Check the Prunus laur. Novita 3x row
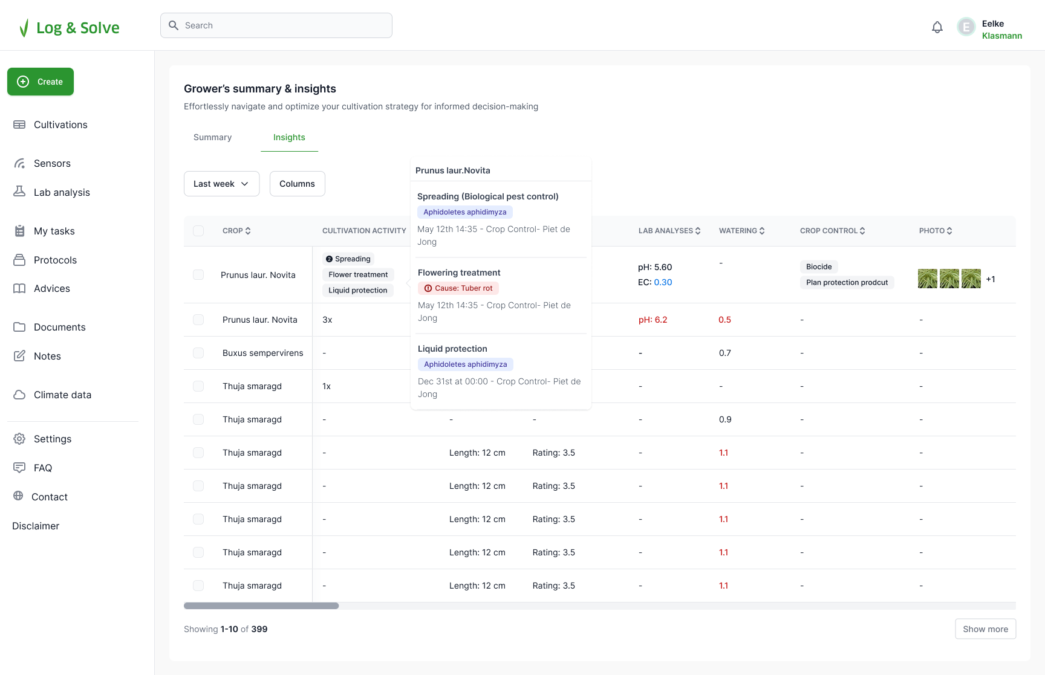 [198, 320]
